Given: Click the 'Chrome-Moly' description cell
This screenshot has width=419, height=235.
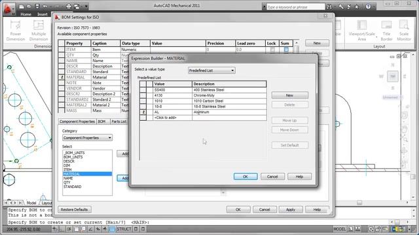Looking at the screenshot, I should point(229,95).
